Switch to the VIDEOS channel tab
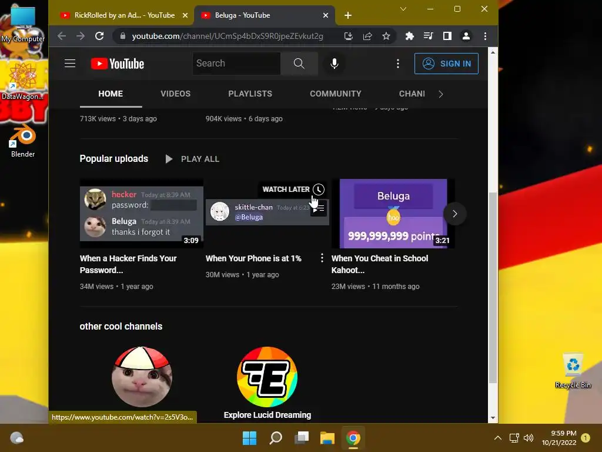 (175, 94)
